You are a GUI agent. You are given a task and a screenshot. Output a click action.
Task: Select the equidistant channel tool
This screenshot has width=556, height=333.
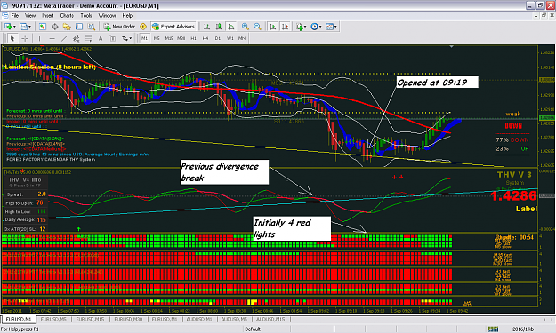[76, 38]
